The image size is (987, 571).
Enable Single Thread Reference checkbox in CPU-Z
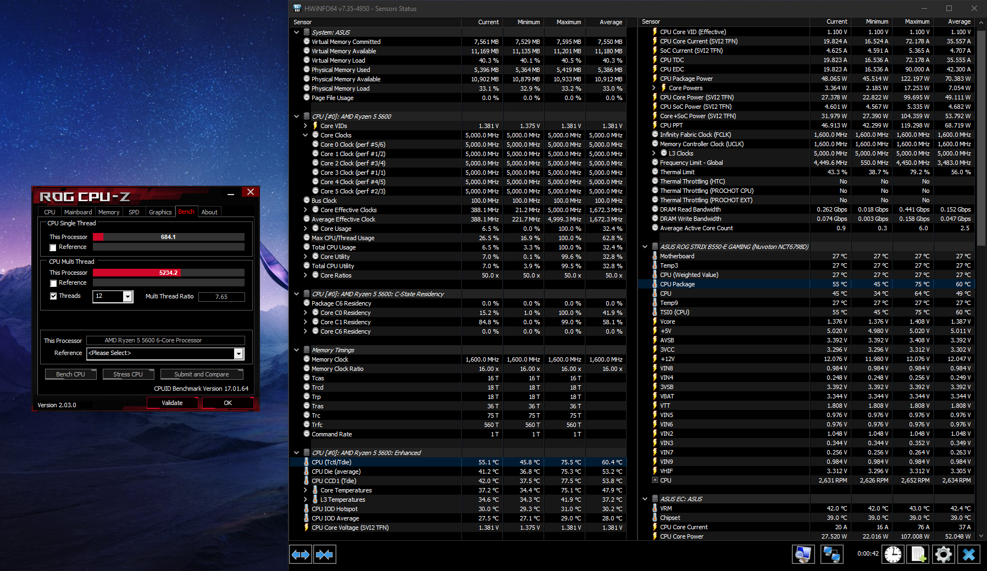click(53, 248)
